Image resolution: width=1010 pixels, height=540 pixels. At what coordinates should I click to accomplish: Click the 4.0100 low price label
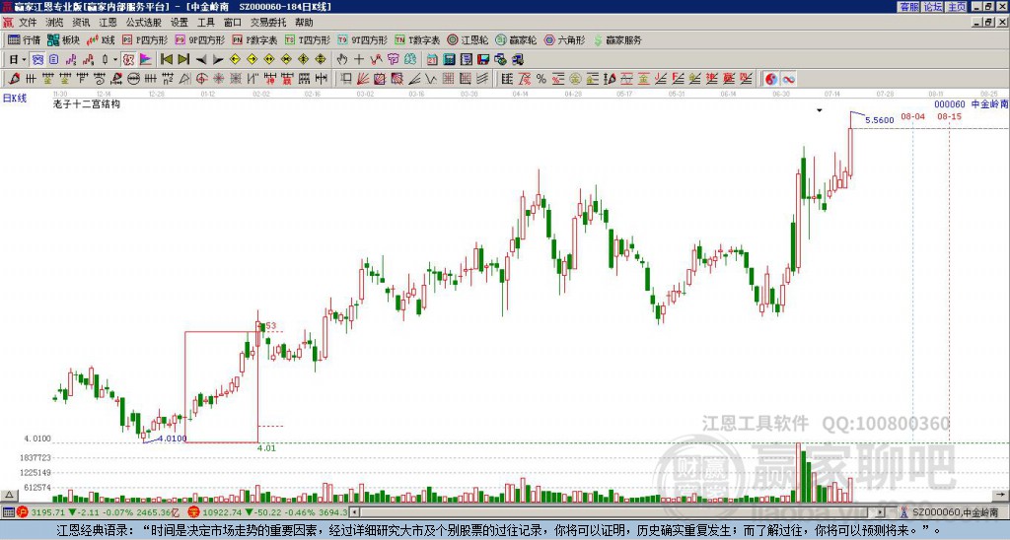click(172, 439)
